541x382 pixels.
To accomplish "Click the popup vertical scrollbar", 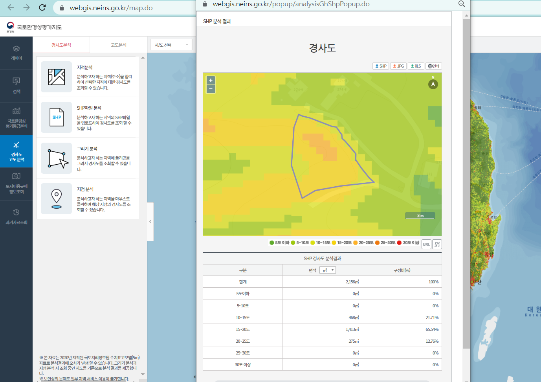I will click(x=466, y=184).
